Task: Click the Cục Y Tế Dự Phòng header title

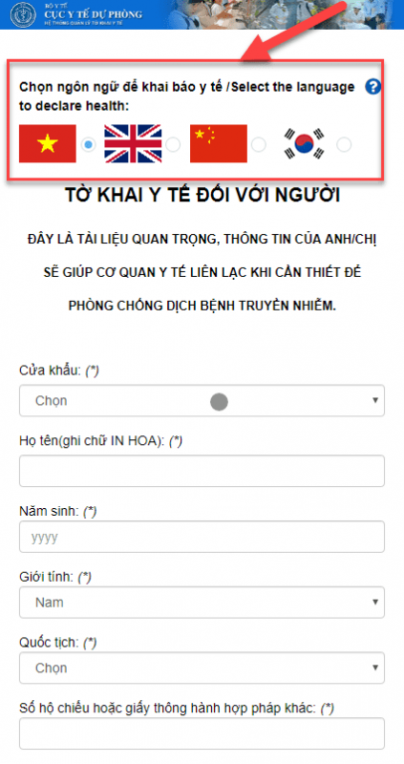Action: (93, 14)
